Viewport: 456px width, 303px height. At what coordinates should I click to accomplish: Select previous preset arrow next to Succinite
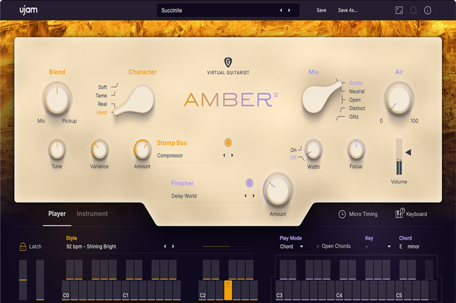[281, 10]
